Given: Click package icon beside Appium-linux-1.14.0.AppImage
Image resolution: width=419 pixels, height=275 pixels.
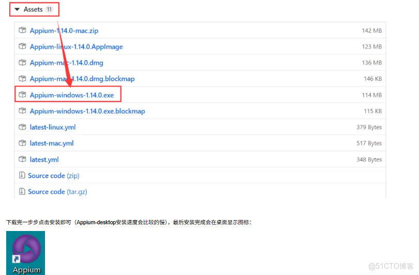Looking at the screenshot, I should click(22, 46).
